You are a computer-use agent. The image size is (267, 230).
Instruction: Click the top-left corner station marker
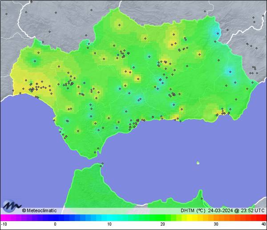7,14
